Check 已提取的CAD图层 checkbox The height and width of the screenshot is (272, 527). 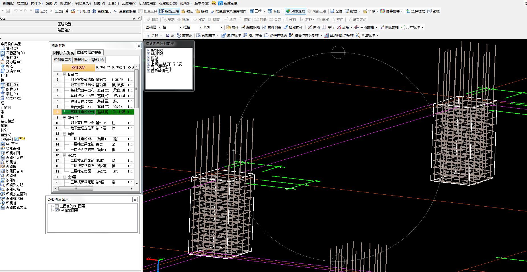point(57,206)
